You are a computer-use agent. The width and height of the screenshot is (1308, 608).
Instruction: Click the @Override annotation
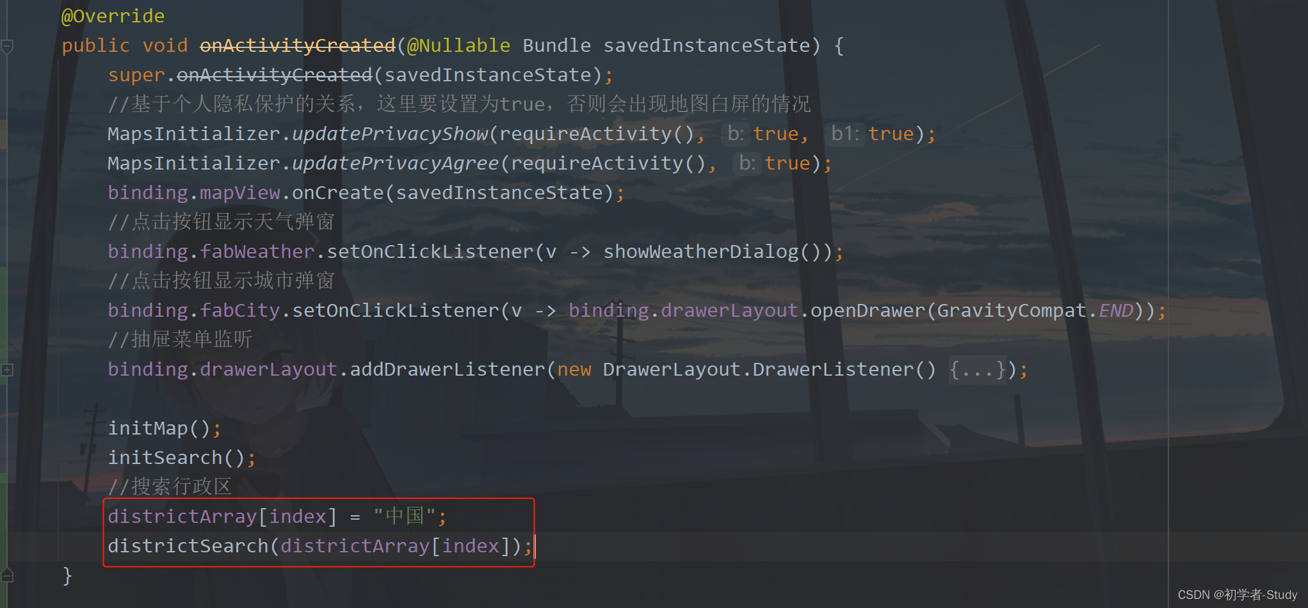click(x=113, y=16)
